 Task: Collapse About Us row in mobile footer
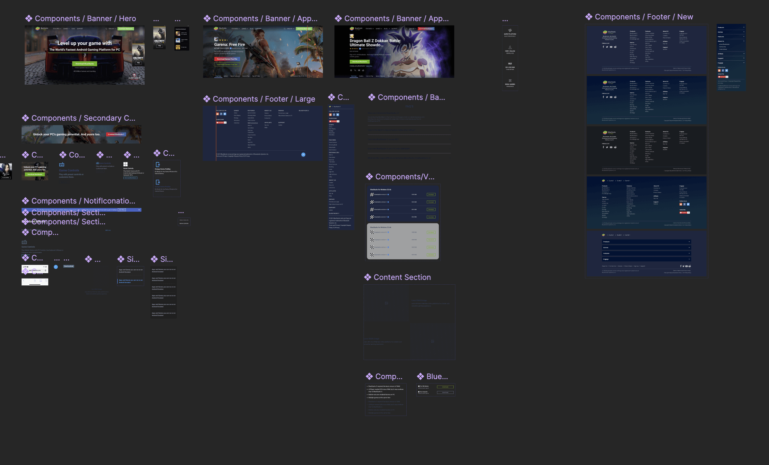[731, 41]
